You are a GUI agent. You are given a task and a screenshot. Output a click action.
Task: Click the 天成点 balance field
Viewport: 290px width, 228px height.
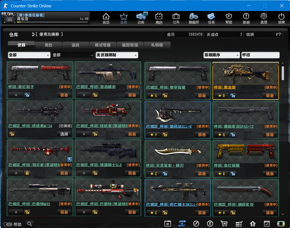tap(224, 35)
